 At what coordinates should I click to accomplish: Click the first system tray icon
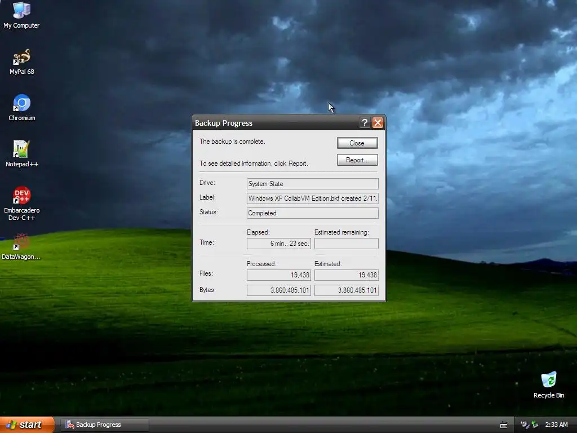[x=525, y=425]
